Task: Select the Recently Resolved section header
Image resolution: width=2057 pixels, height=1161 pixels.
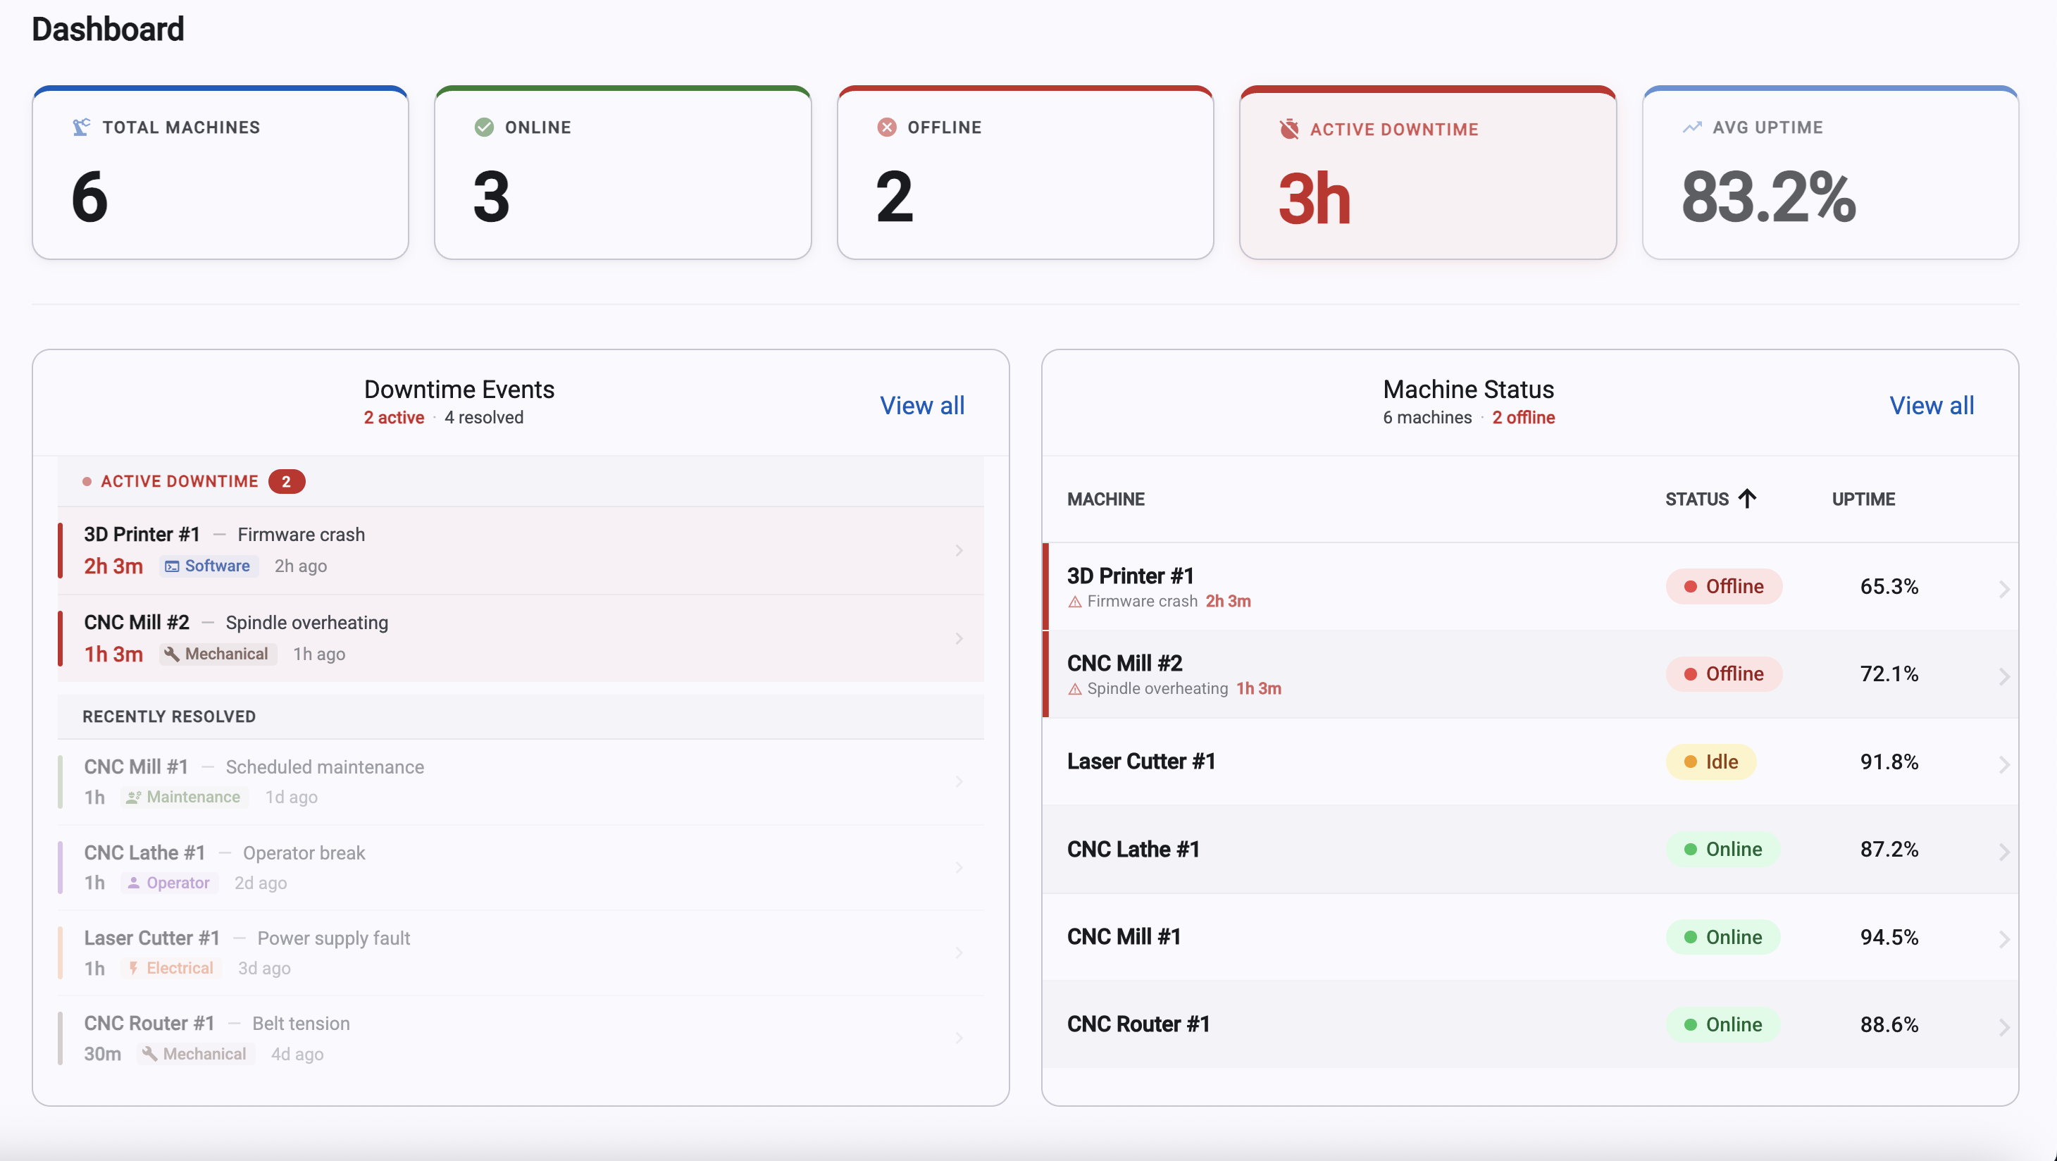Action: click(168, 716)
